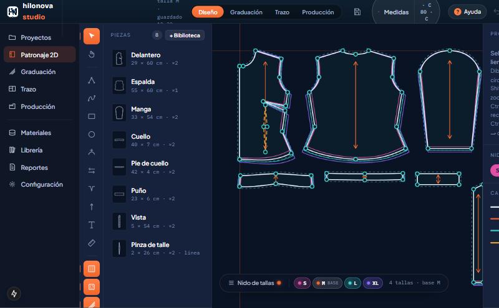Select the notch tool below the circle
This screenshot has height=308, width=499.
(92, 152)
